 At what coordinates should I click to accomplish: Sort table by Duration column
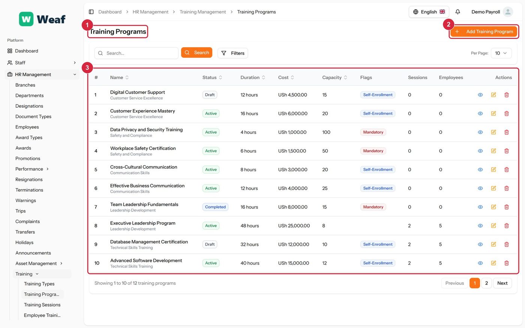[253, 78]
